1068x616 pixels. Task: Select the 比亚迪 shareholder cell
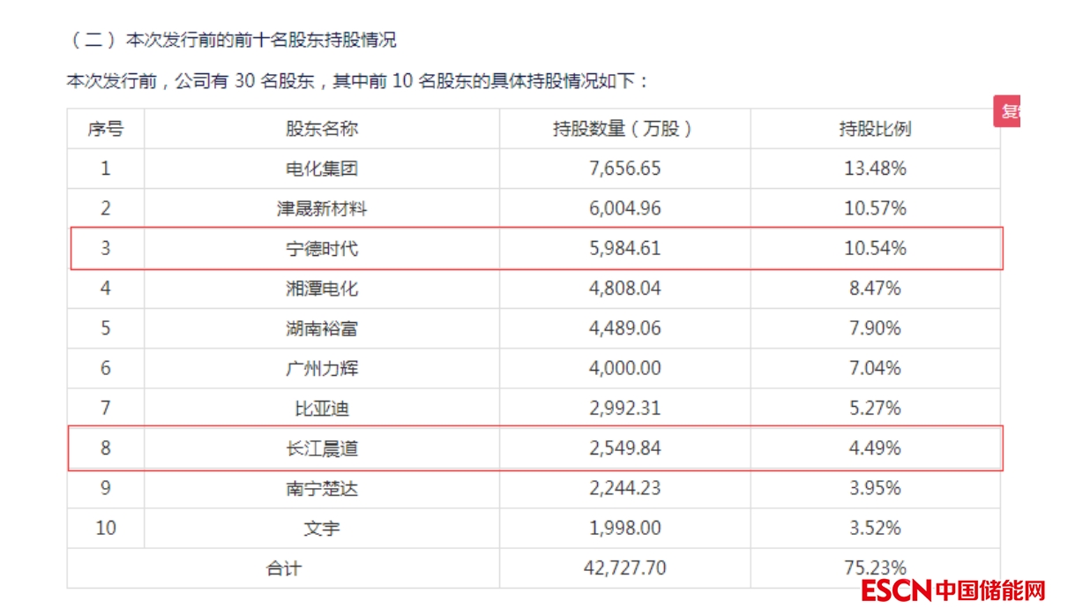322,409
